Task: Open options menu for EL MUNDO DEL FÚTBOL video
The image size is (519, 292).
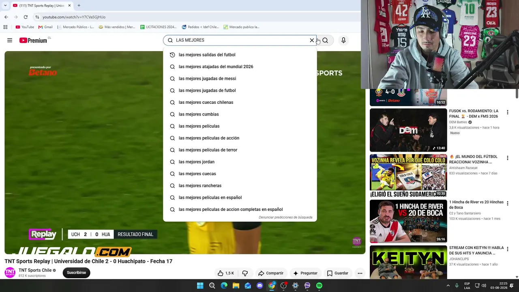Action: (507, 158)
